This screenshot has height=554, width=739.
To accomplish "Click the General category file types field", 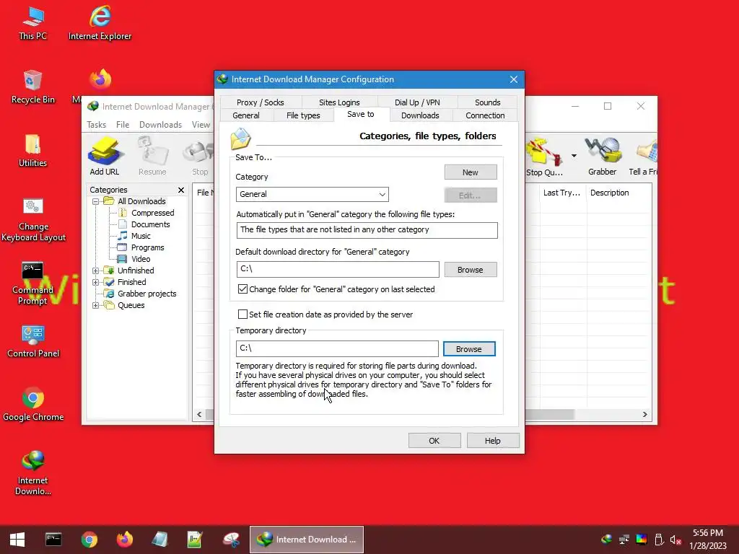I will (x=367, y=230).
